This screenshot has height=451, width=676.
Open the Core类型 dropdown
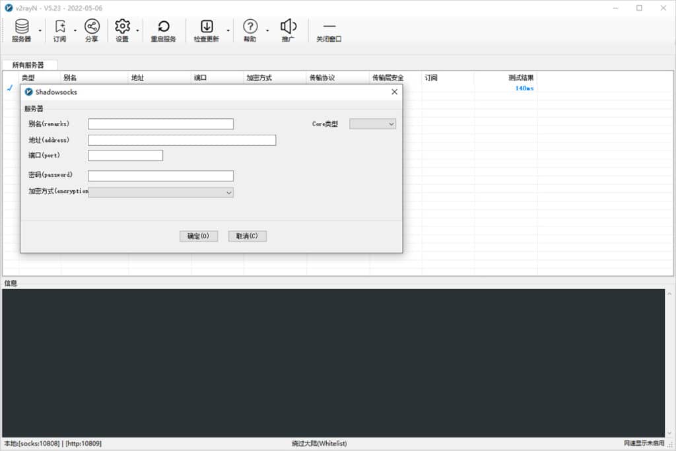click(372, 123)
